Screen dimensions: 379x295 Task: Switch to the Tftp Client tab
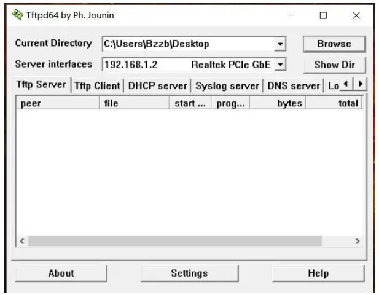97,86
